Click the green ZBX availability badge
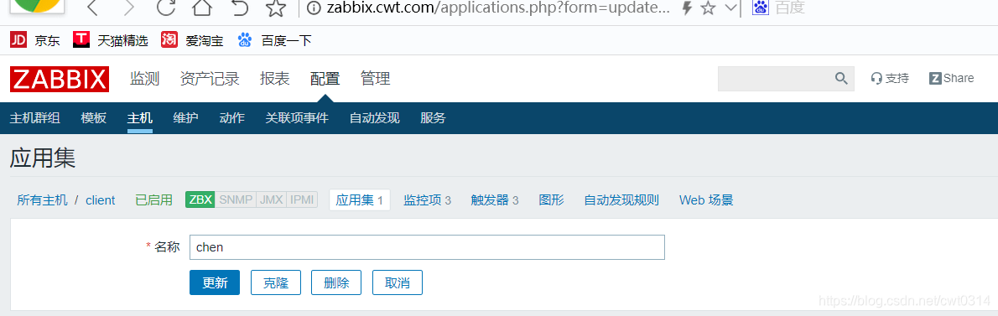The image size is (998, 316). click(200, 199)
